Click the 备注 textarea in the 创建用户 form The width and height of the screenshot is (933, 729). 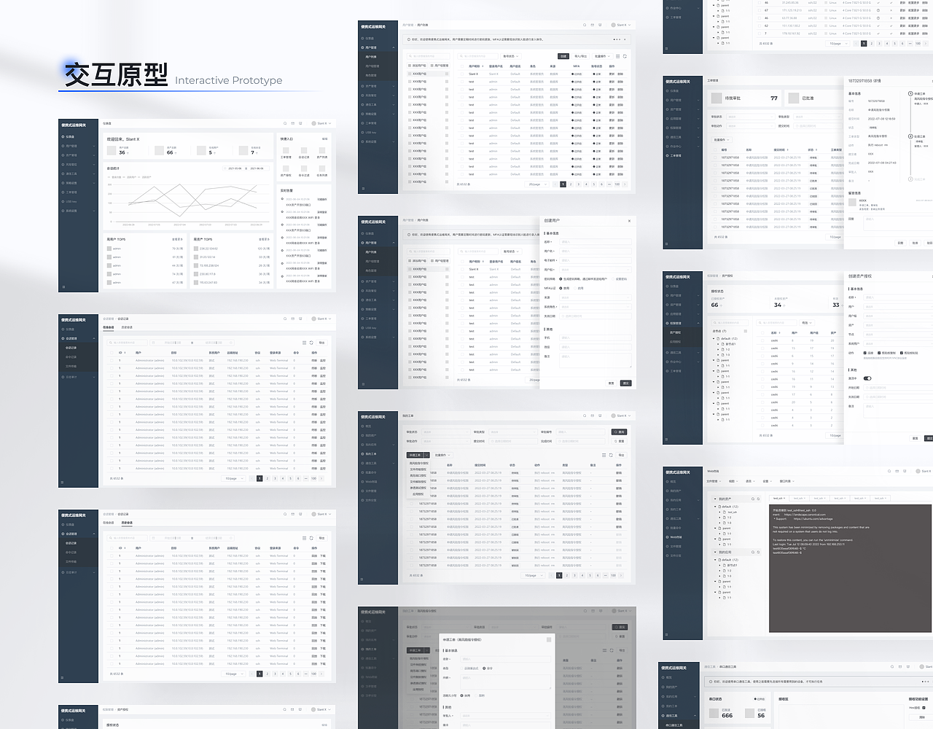596,360
